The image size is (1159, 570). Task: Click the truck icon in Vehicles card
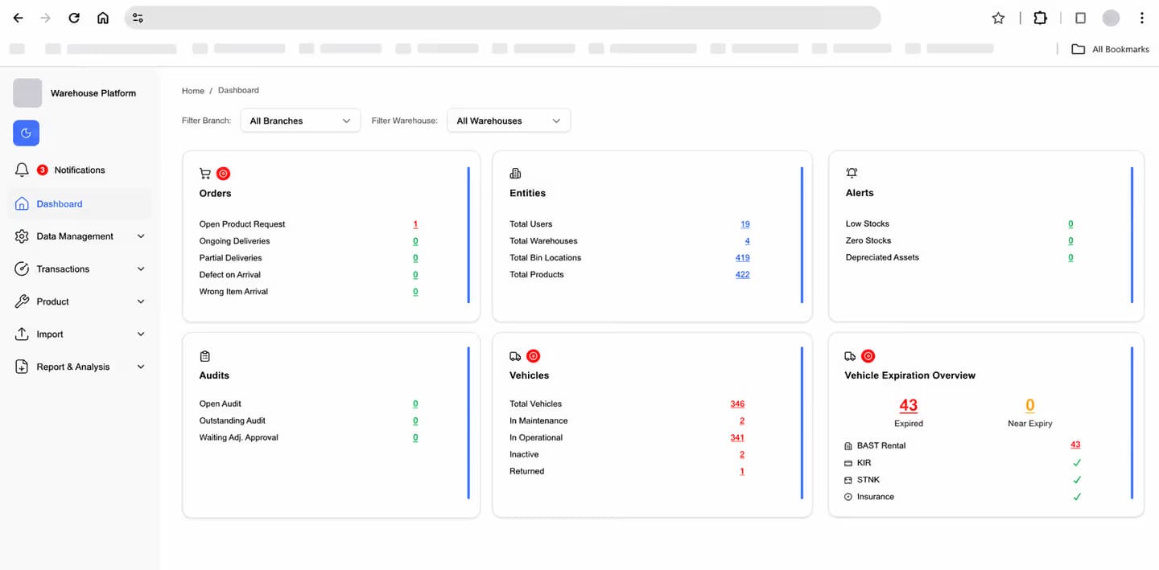[x=515, y=356]
